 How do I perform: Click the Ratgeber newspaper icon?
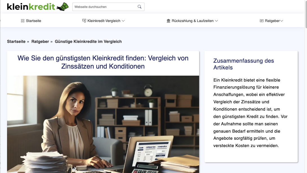pos(262,21)
